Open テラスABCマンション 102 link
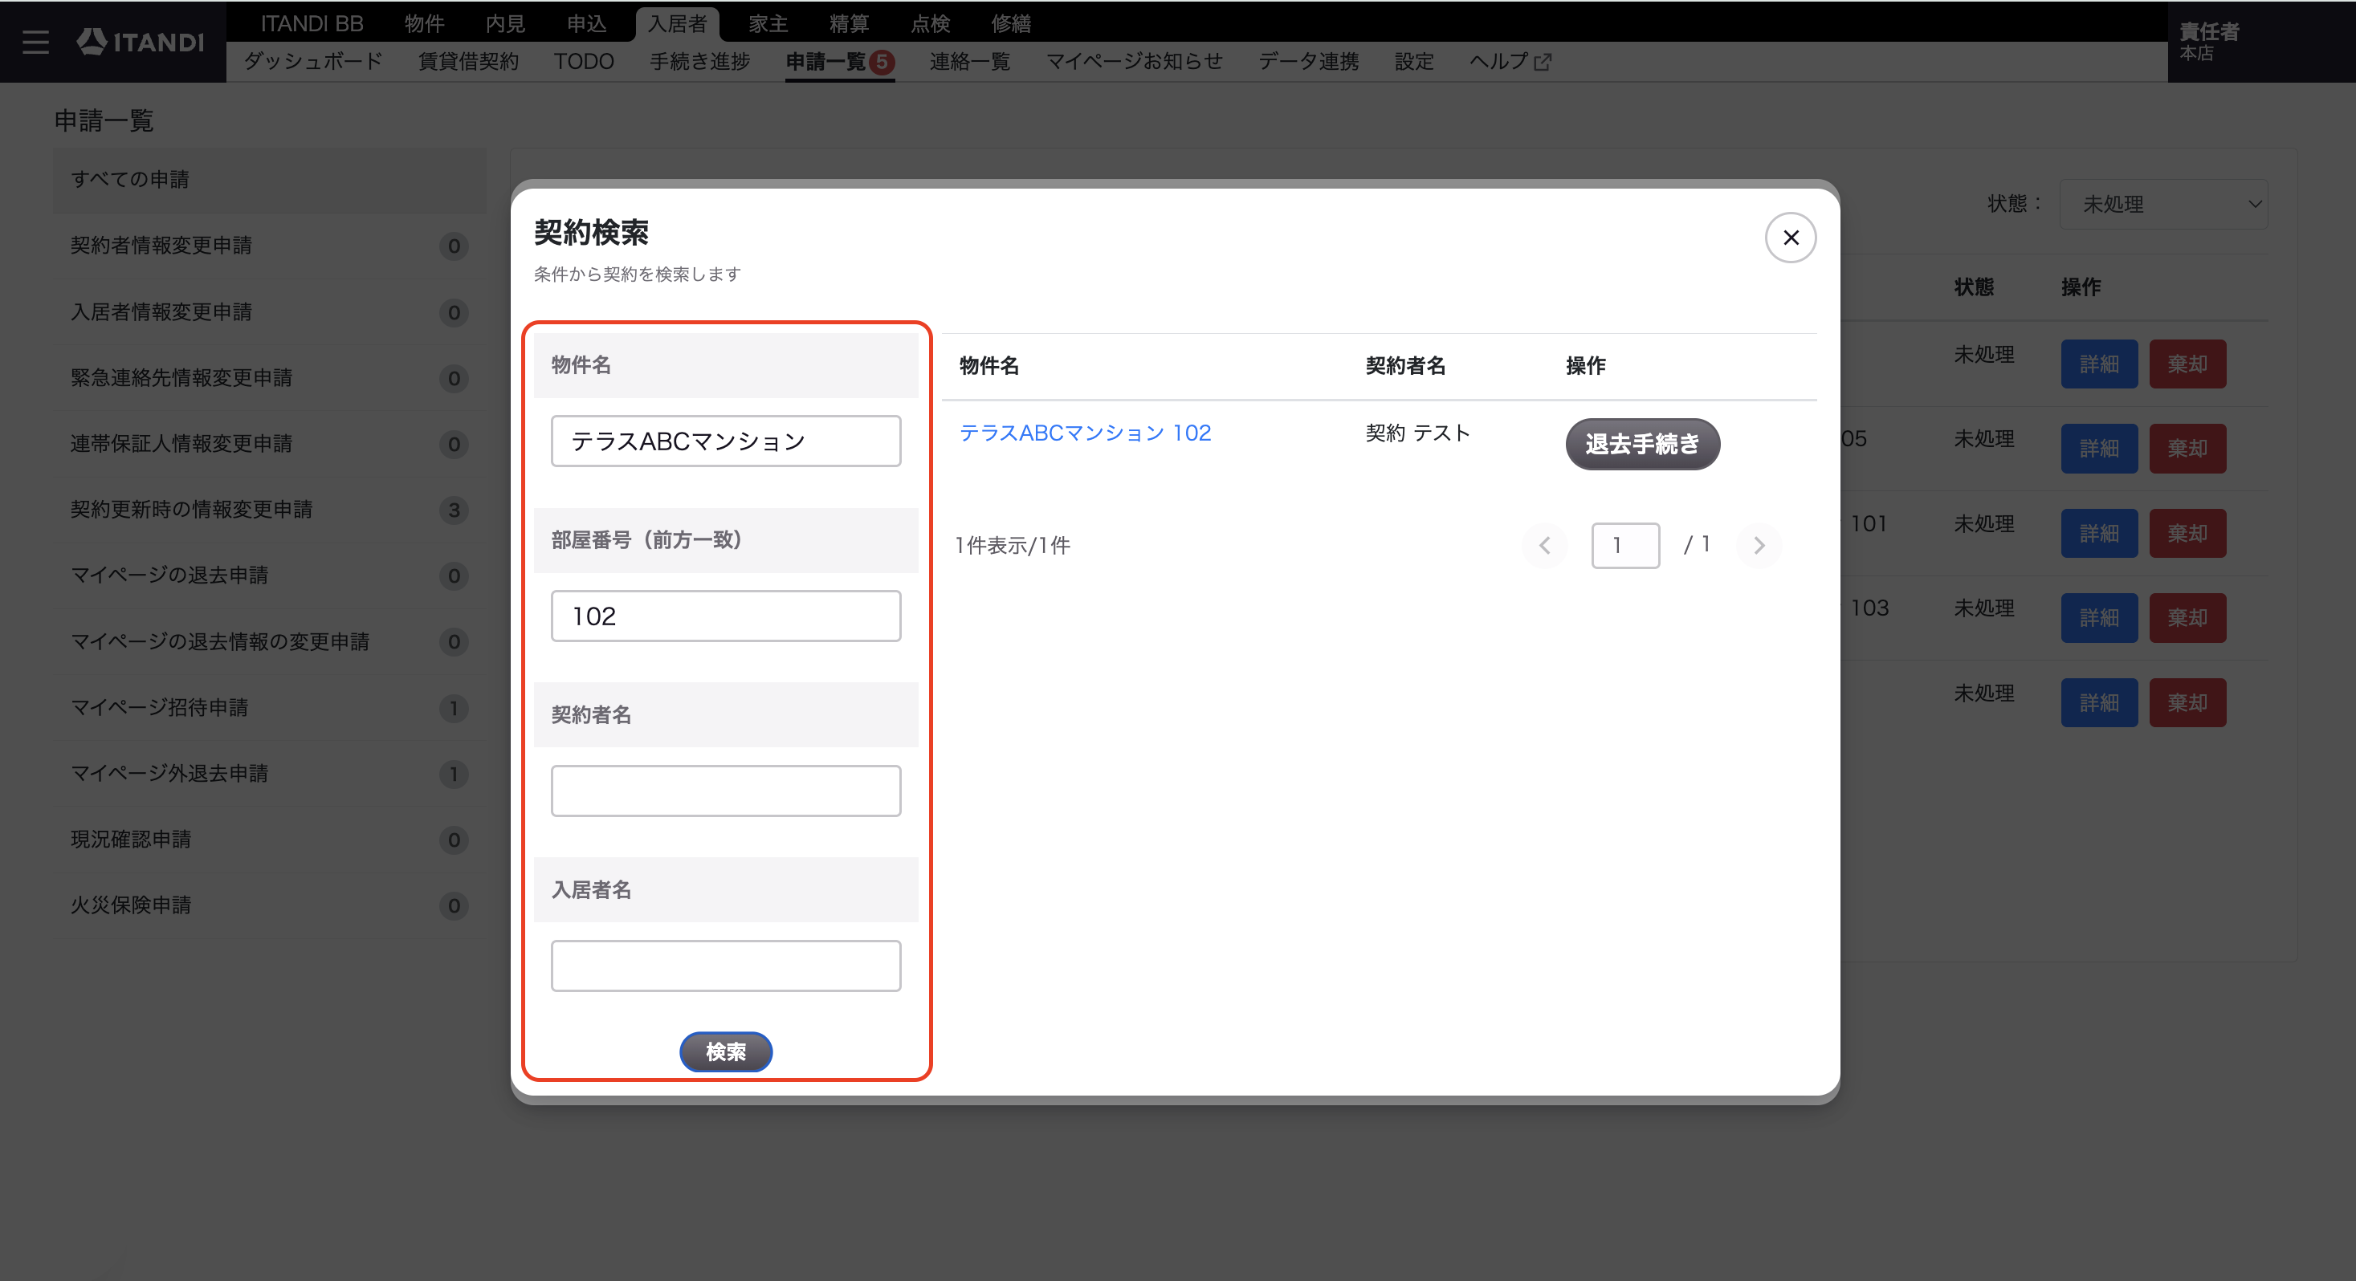The image size is (2356, 1281). pos(1085,433)
